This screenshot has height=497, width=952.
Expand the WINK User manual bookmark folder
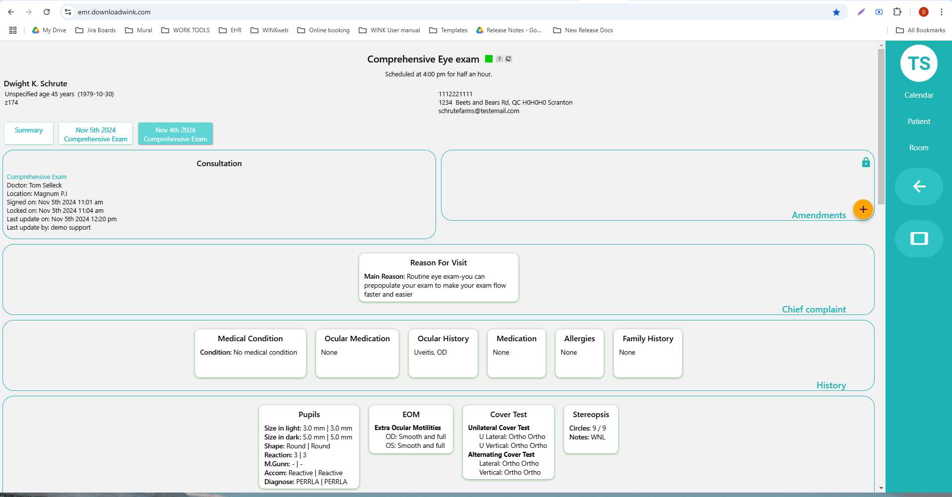(x=389, y=30)
